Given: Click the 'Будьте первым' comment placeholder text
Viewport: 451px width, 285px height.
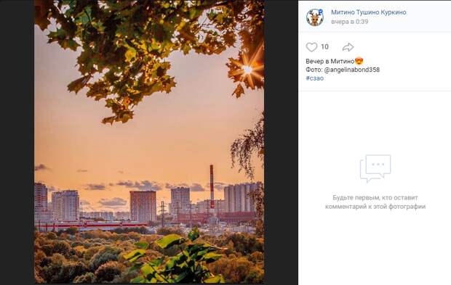Looking at the screenshot, I should click(x=375, y=202).
